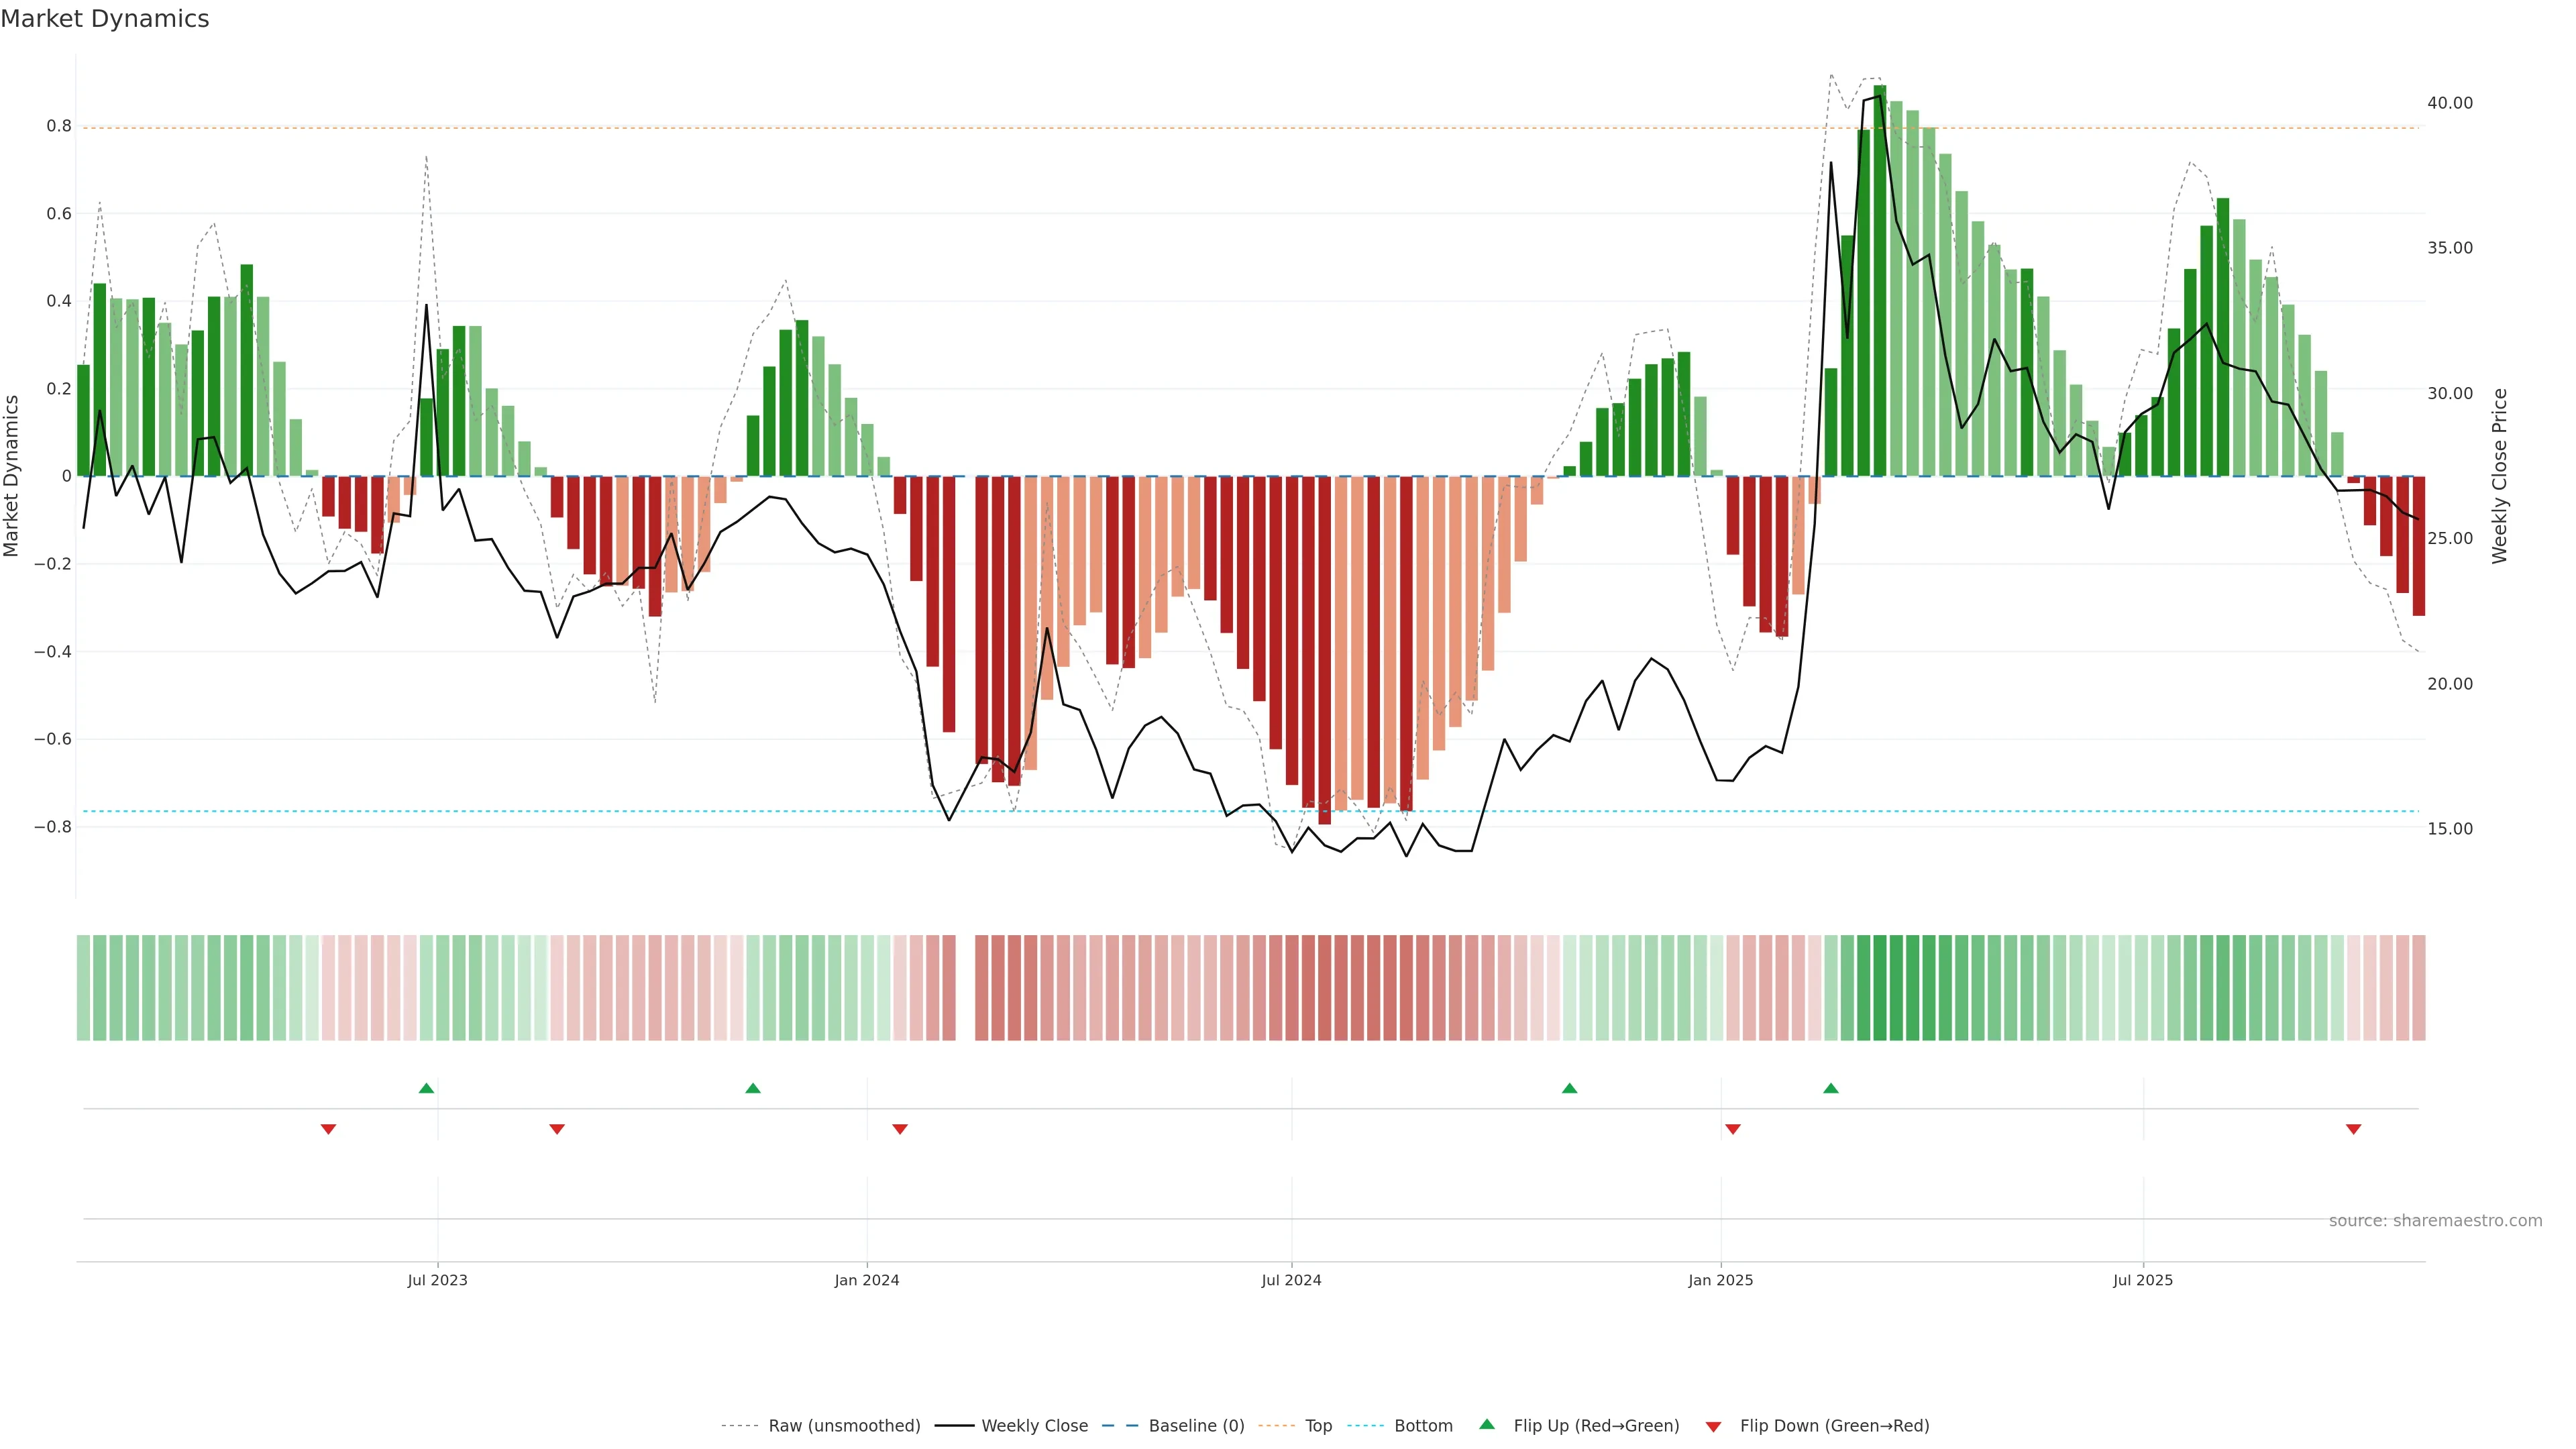Click the Weekly Close Price axis title
This screenshot has height=1449, width=2576.
[x=2499, y=476]
